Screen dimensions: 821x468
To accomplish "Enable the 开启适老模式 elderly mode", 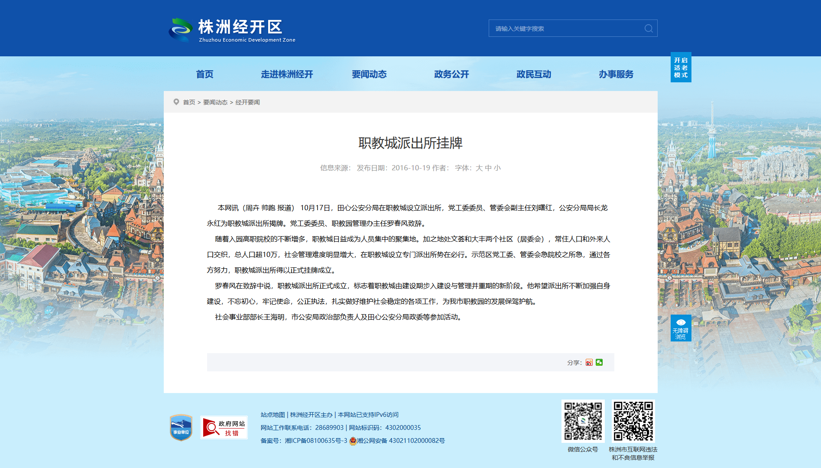I will [681, 67].
